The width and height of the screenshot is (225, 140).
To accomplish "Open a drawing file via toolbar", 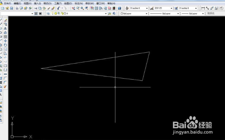I will (7, 8).
